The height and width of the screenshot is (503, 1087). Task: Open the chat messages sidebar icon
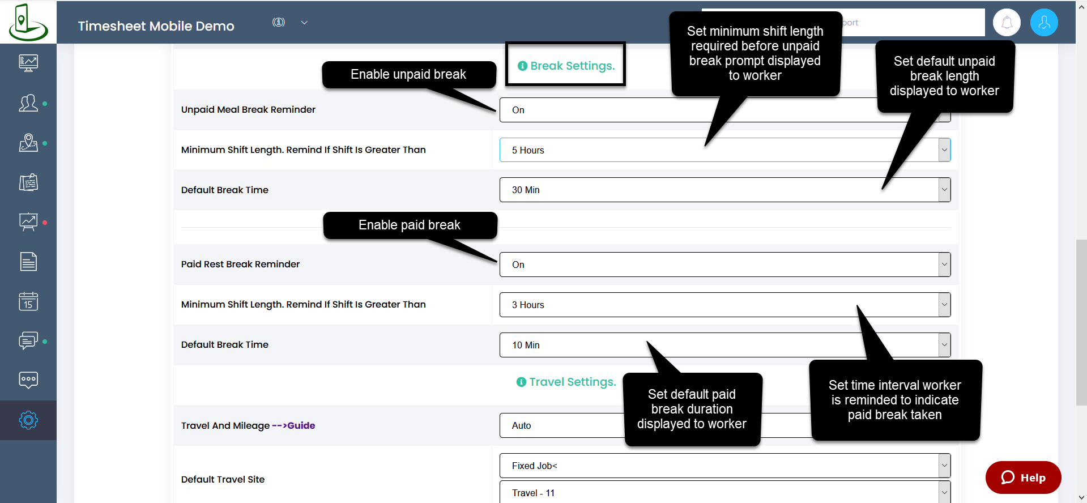pyautogui.click(x=28, y=340)
